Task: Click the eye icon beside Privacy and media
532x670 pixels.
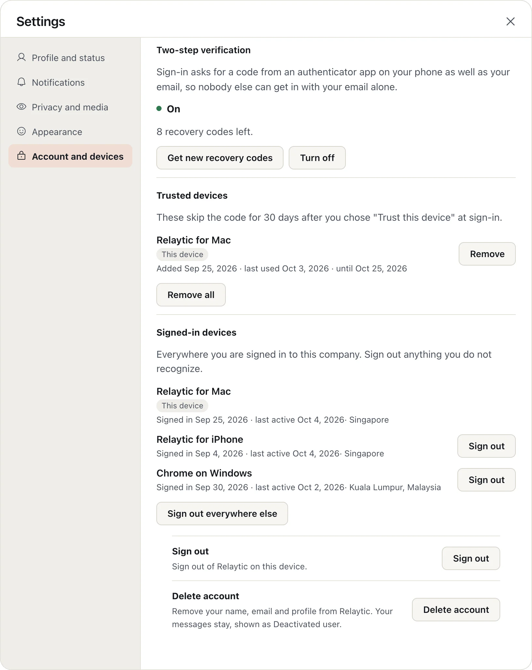Action: 21,107
